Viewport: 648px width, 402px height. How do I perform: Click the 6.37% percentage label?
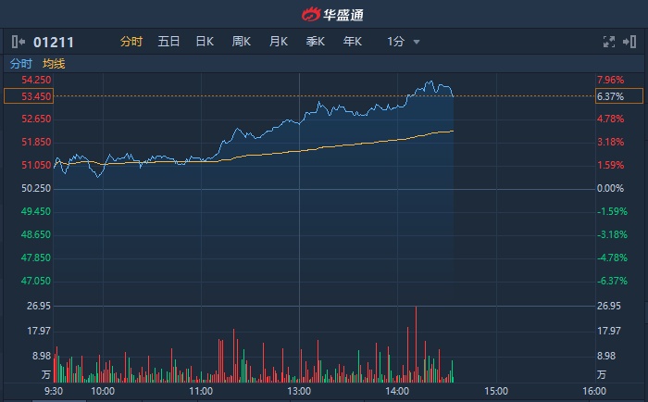click(x=610, y=96)
